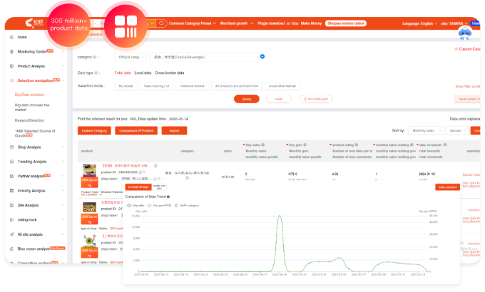Image resolution: width=485 pixels, height=292 pixels.
Task: Toggle the Day sales legend series
Action: [x=138, y=205]
